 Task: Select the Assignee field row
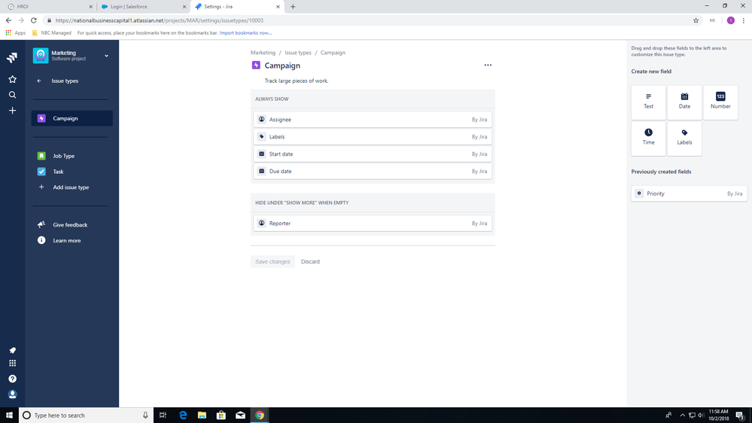point(373,120)
